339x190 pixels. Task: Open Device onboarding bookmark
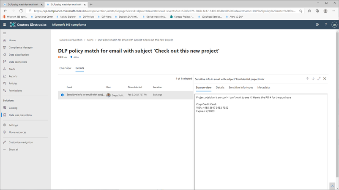click(x=154, y=16)
